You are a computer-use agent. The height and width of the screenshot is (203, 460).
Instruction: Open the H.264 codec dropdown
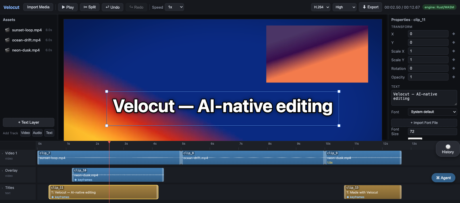[x=321, y=7]
